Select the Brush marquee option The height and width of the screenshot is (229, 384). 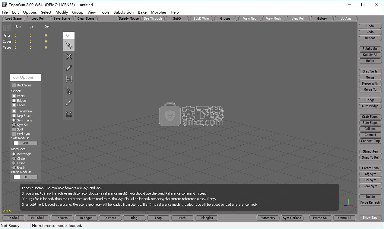pos(14,168)
